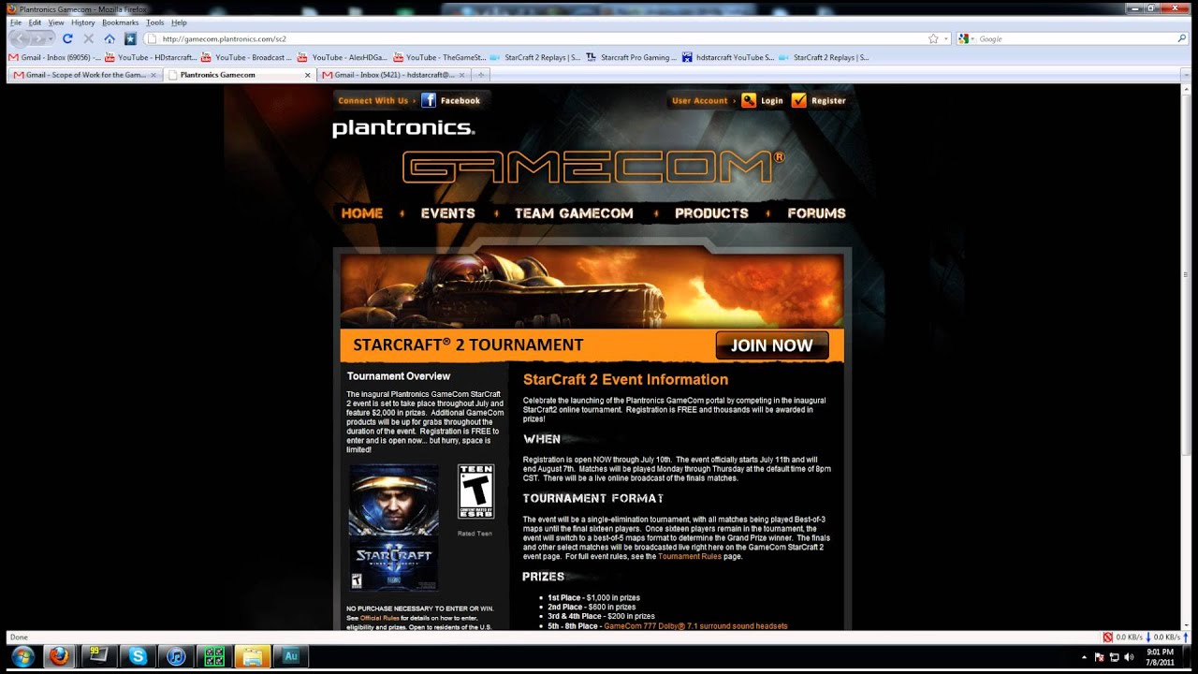Open Firefox from the taskbar
The width and height of the screenshot is (1198, 674).
[x=59, y=656]
